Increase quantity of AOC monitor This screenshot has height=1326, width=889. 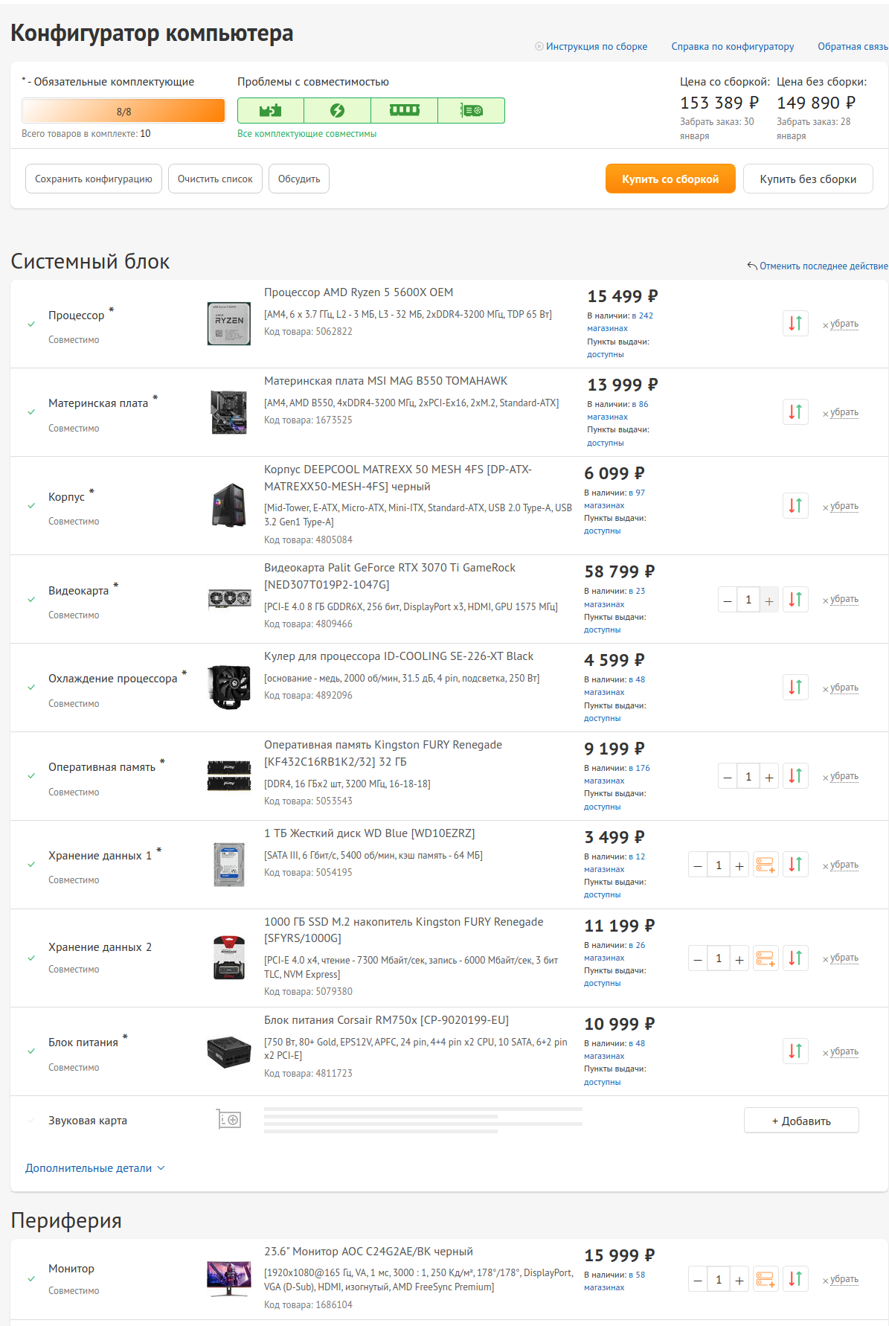tap(739, 1281)
